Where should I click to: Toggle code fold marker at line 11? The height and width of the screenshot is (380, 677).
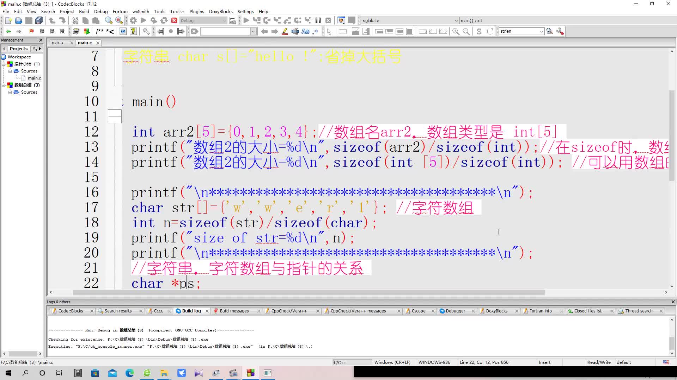(115, 116)
